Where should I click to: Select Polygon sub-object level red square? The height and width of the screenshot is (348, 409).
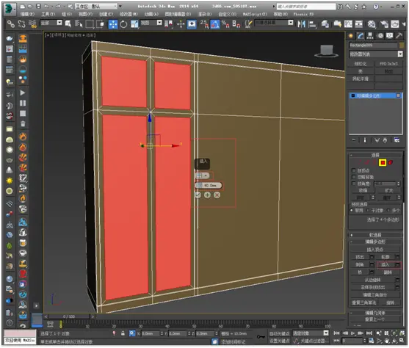pos(383,163)
